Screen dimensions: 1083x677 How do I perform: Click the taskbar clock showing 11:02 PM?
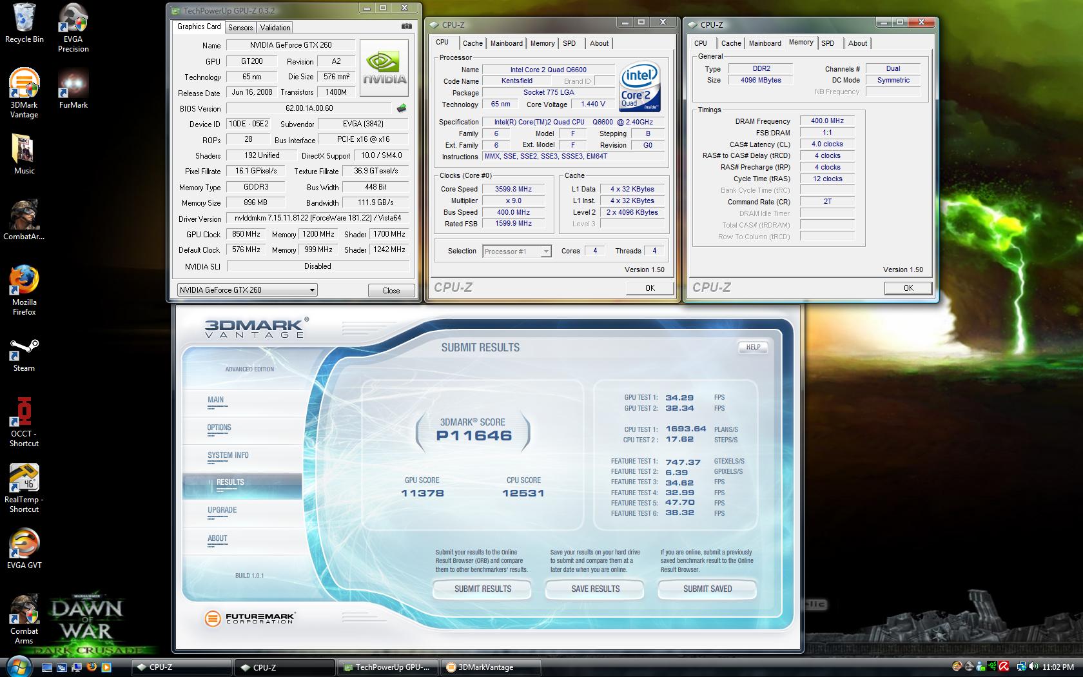point(1059,667)
